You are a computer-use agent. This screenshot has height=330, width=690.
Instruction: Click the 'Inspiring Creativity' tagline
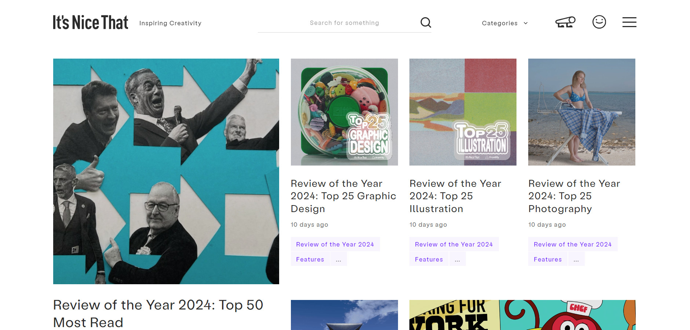pyautogui.click(x=170, y=23)
